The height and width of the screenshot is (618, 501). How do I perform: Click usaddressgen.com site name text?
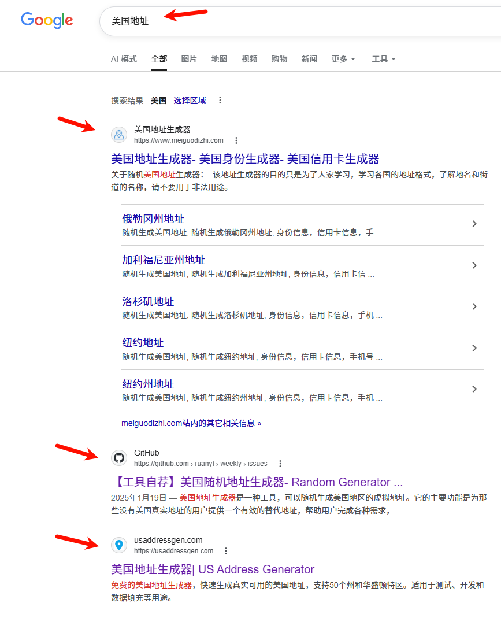pyautogui.click(x=168, y=540)
